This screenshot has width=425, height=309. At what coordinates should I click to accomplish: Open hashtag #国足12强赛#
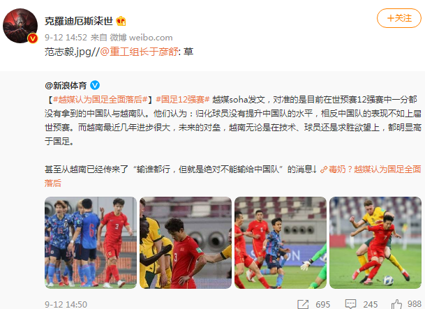tap(183, 99)
